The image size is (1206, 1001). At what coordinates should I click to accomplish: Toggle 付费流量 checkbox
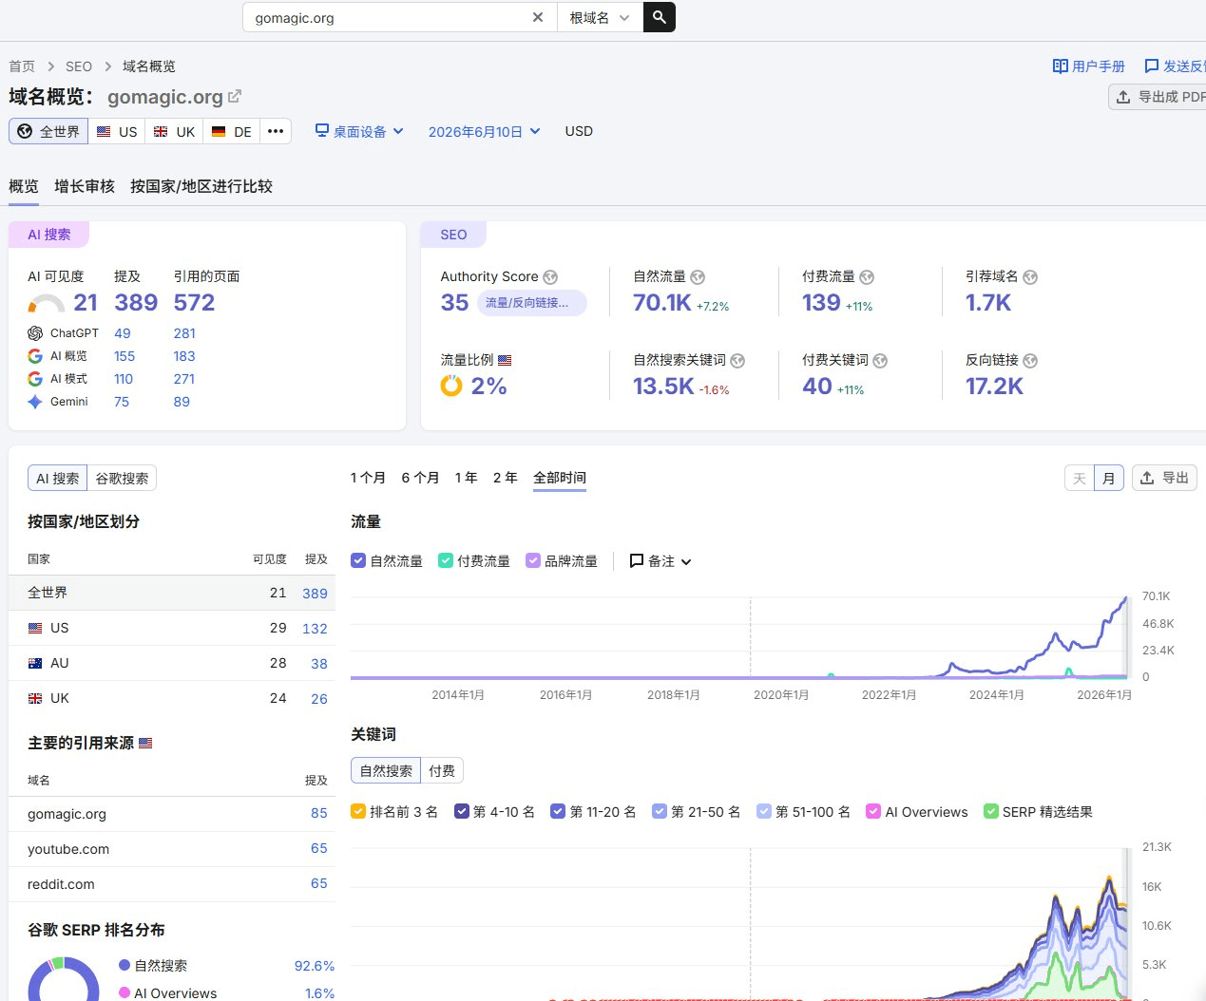(x=446, y=560)
